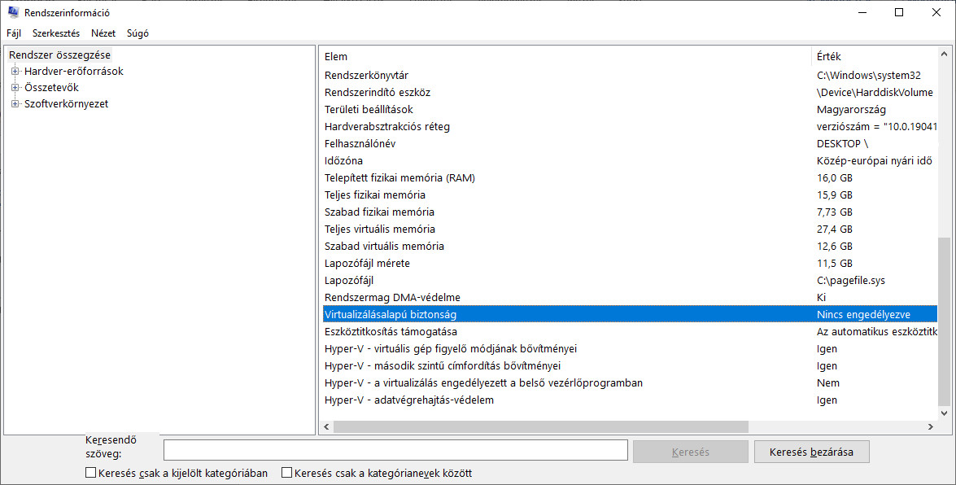Select Telepített fizikai memória (RAM) row
Viewport: 956px width, 485px height.
tap(629, 178)
